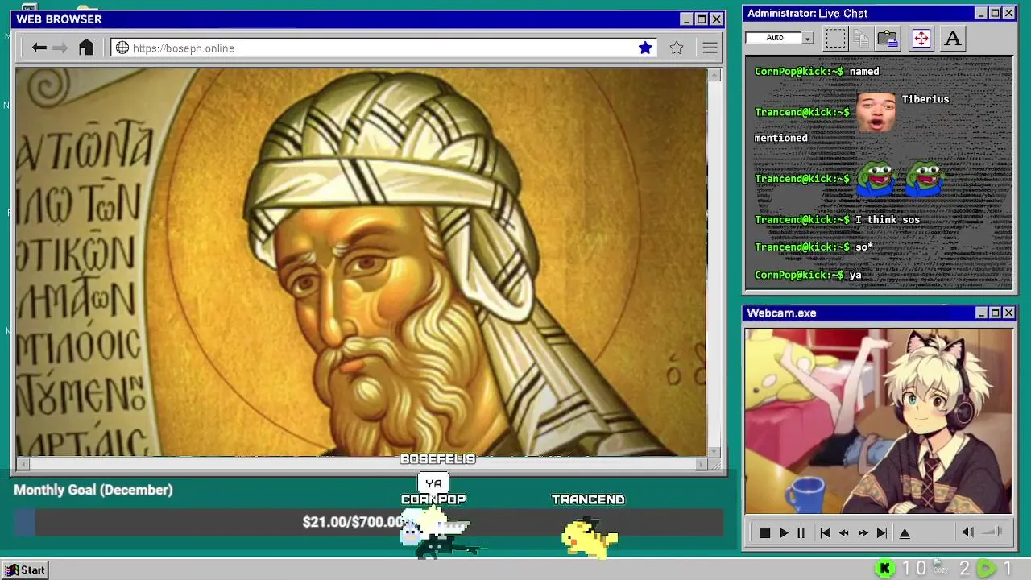The height and width of the screenshot is (580, 1031).
Task: Click the paste clipboard icon in Live Chat
Action: tap(888, 38)
